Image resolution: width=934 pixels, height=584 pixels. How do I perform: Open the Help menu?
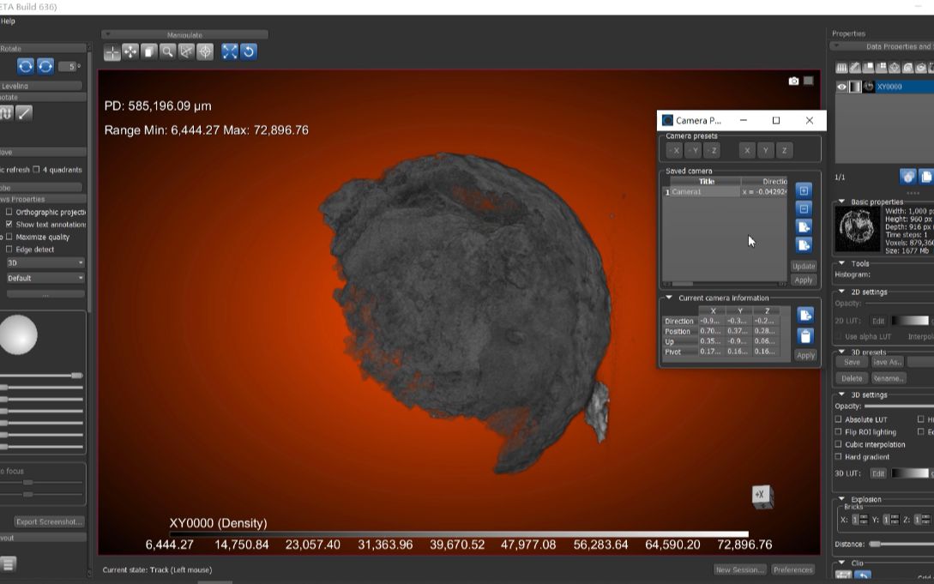click(x=8, y=21)
